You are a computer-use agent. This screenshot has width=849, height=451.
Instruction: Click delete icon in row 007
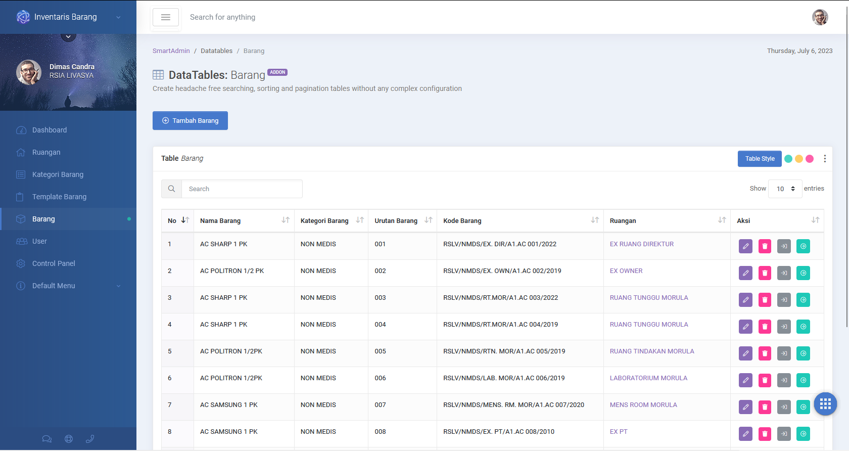765,407
